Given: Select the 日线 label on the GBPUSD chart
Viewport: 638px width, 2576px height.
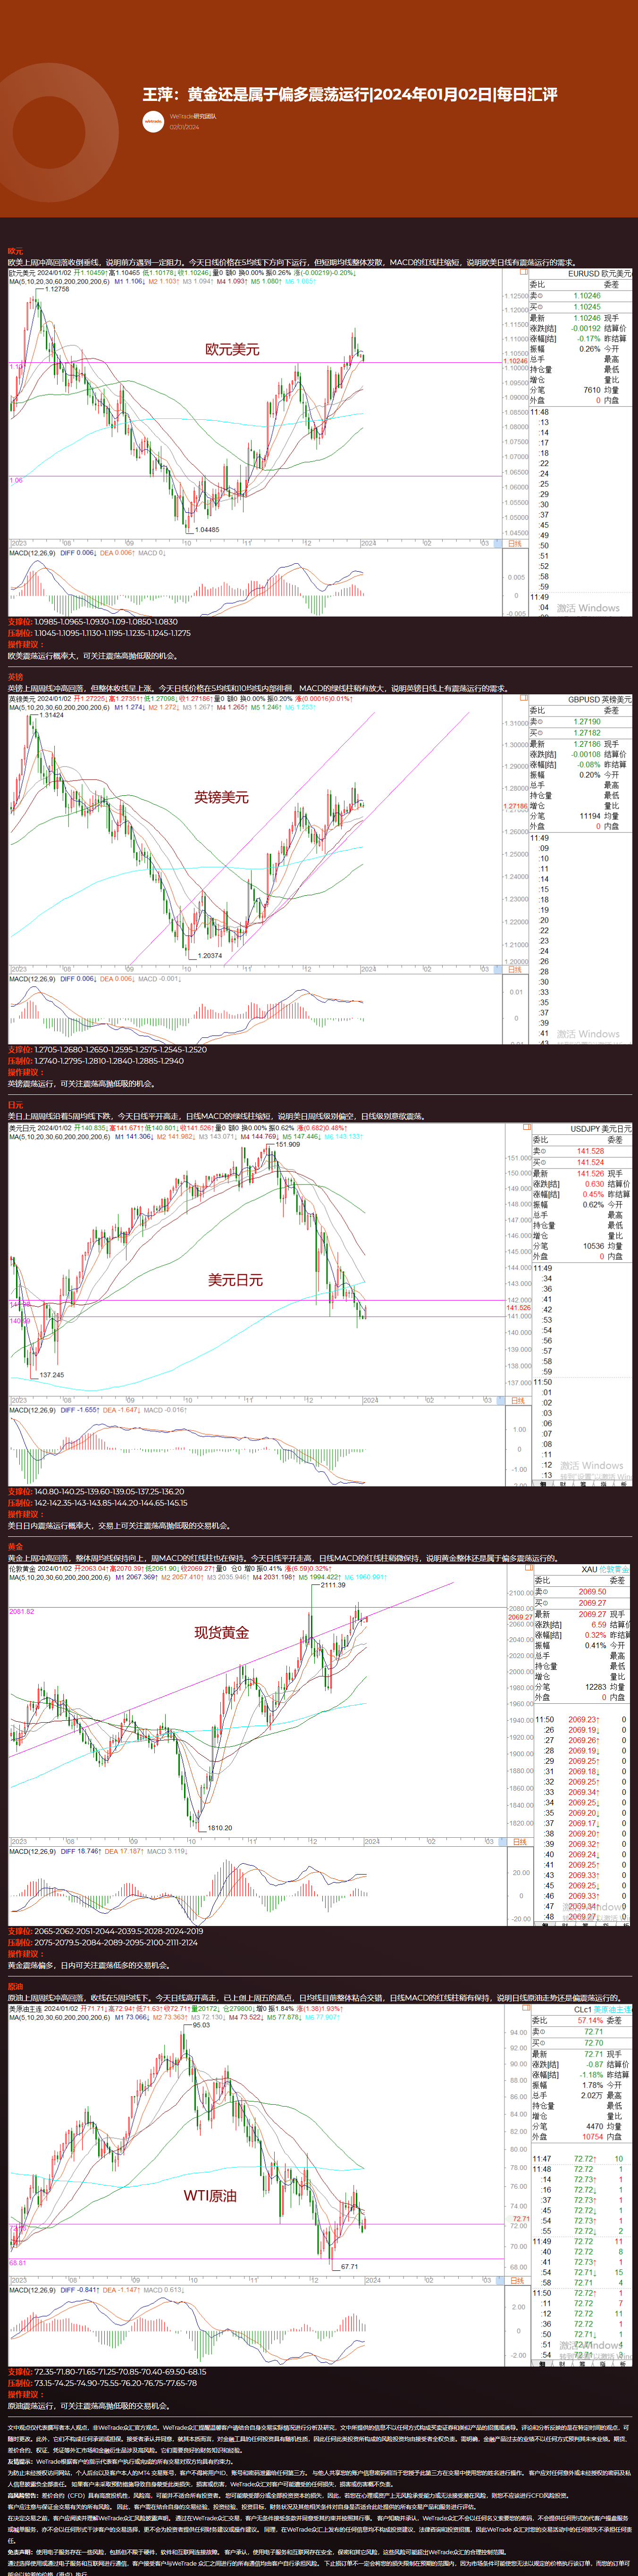Looking at the screenshot, I should click(514, 969).
